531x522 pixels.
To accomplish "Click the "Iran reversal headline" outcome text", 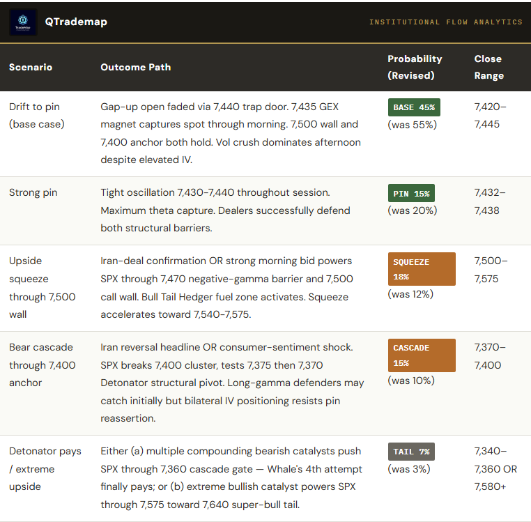I will [x=232, y=383].
